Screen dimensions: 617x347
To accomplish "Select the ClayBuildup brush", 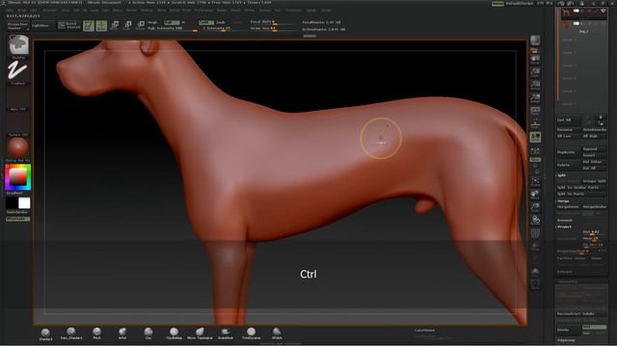I will coord(174,334).
